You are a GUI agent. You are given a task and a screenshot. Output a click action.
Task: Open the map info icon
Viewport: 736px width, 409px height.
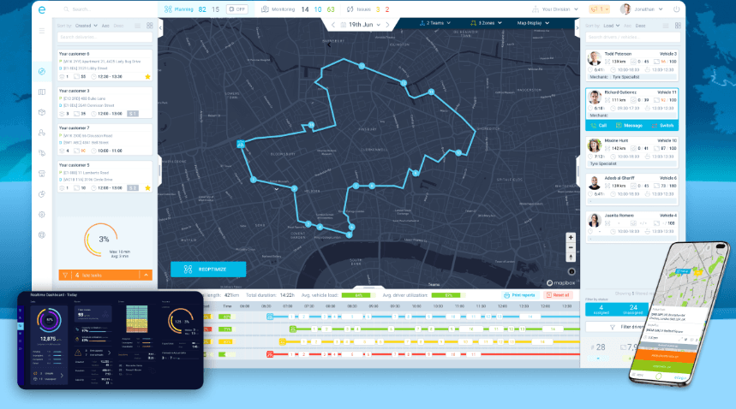pos(571,272)
